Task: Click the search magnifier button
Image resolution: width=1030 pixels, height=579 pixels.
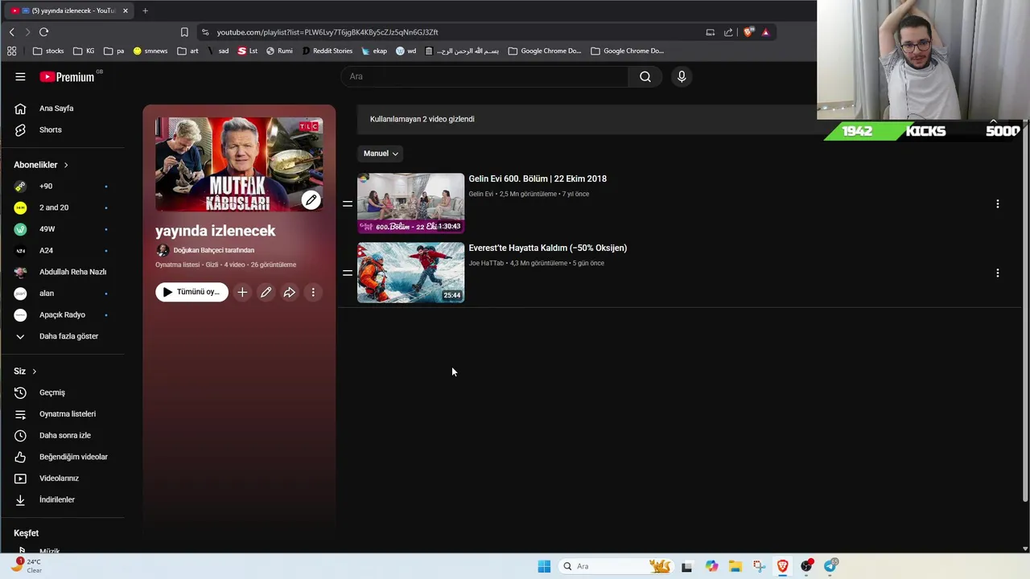Action: [645, 76]
